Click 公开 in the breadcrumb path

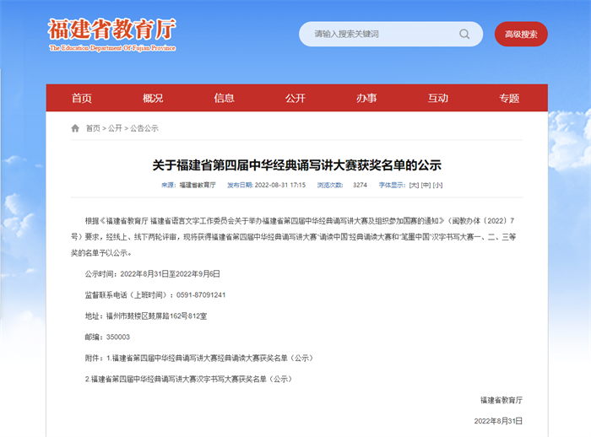[x=115, y=128]
